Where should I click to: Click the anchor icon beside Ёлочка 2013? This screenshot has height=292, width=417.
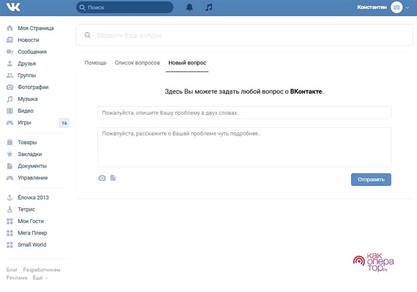pos(10,197)
